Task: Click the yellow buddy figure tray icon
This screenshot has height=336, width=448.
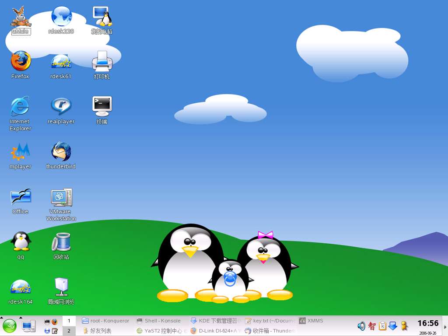Action: 404,325
